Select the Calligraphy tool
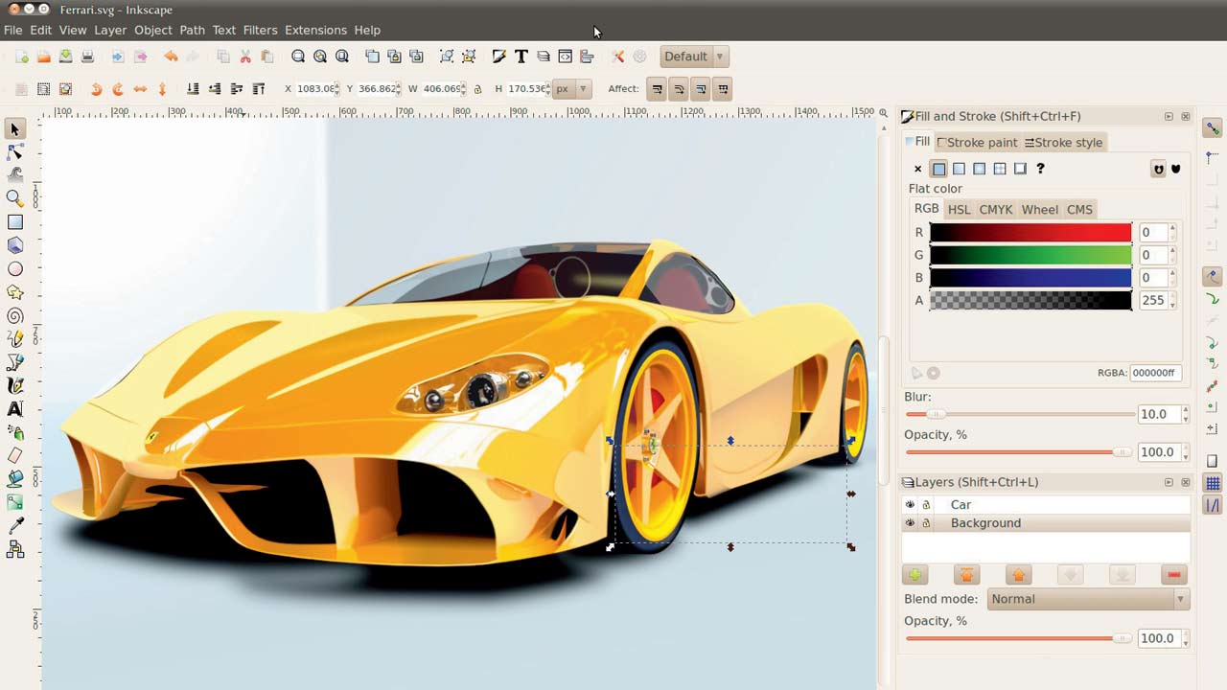The image size is (1227, 690). click(x=15, y=385)
